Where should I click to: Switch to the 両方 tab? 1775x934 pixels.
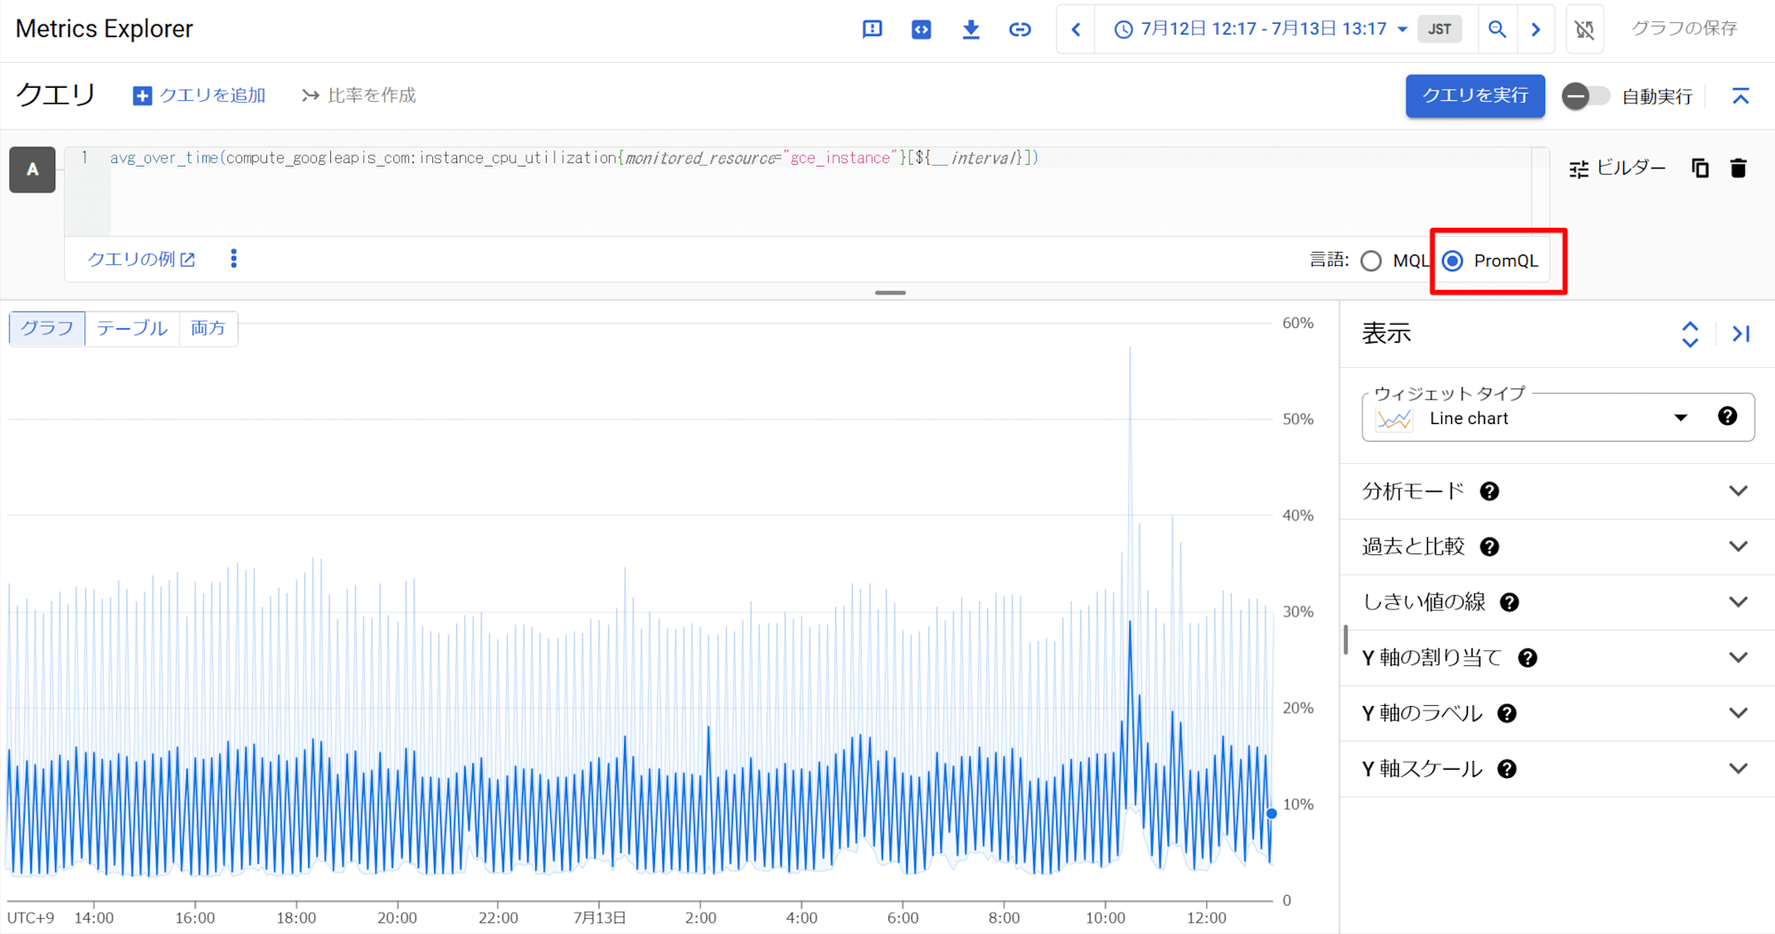pyautogui.click(x=209, y=328)
